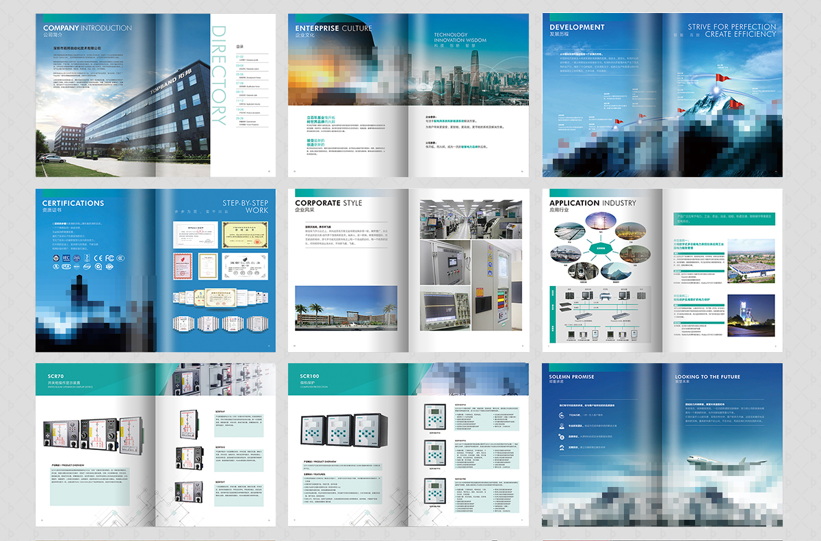
Task: Click the first entry 01-02 in directory list
Action: tap(240, 57)
